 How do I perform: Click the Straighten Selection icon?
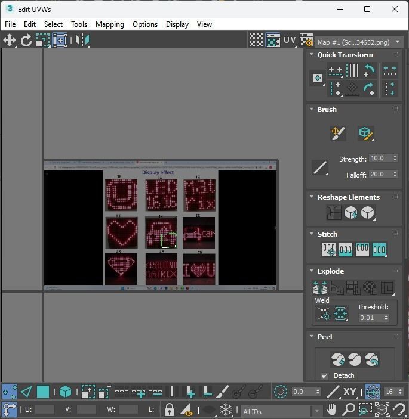click(x=334, y=213)
